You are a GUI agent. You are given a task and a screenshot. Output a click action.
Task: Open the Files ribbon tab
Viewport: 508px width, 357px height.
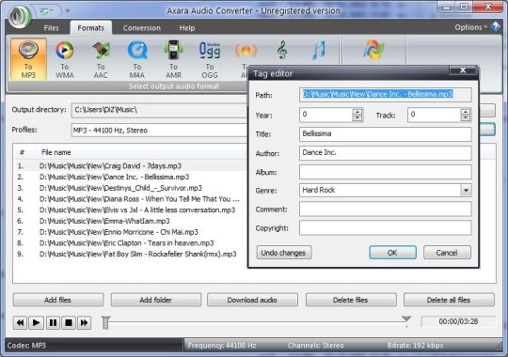[x=52, y=28]
